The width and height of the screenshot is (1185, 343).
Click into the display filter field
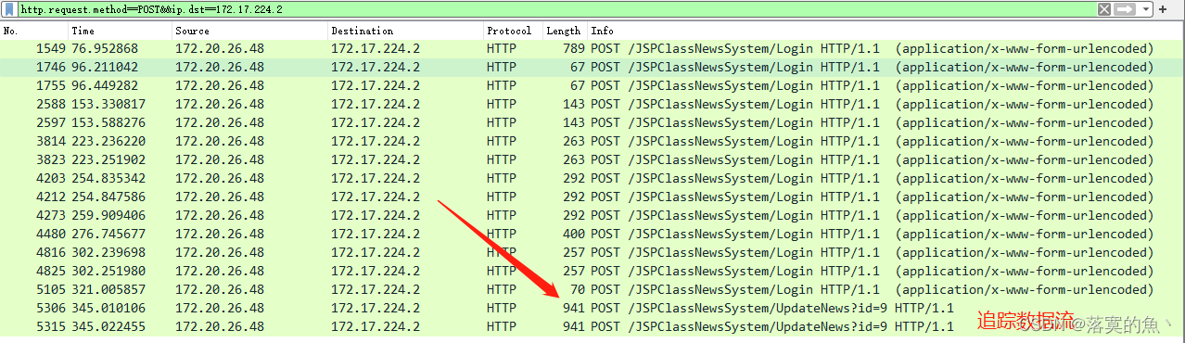[x=556, y=9]
